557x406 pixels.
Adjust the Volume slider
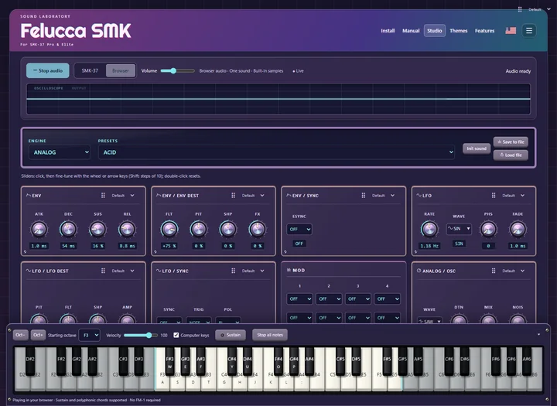[x=177, y=70]
